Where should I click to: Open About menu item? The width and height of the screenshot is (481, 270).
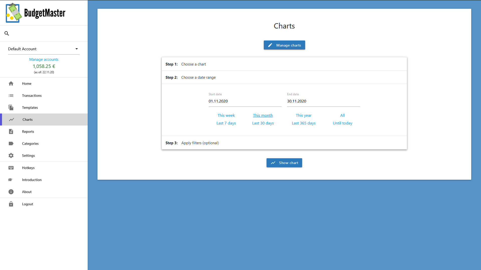(44, 192)
